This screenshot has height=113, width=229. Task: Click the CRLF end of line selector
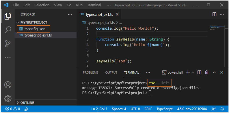148,109
